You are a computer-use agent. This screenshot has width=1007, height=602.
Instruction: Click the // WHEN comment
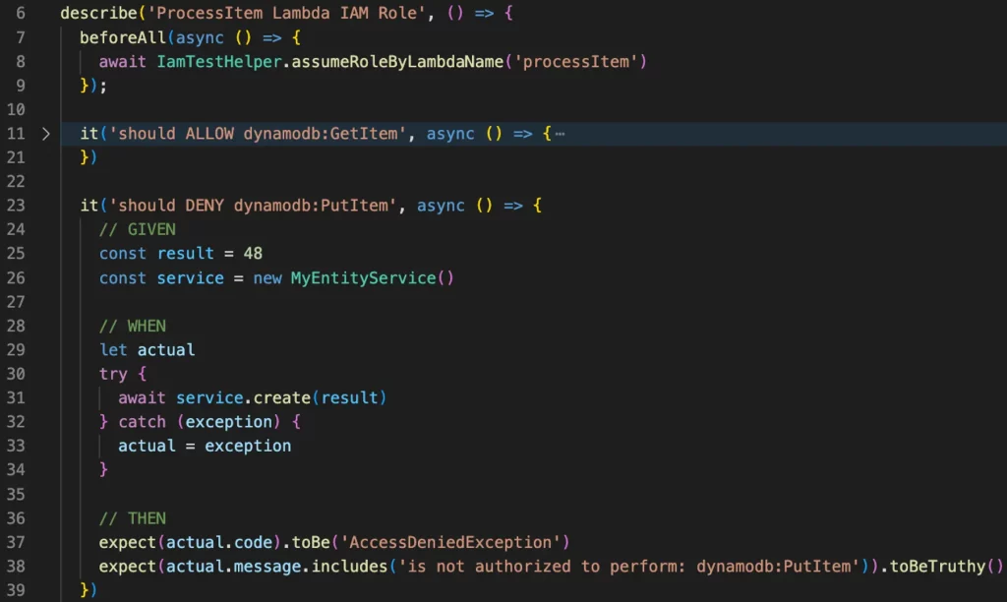click(133, 326)
